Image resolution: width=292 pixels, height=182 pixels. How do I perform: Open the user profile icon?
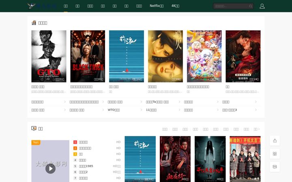[x=262, y=6]
